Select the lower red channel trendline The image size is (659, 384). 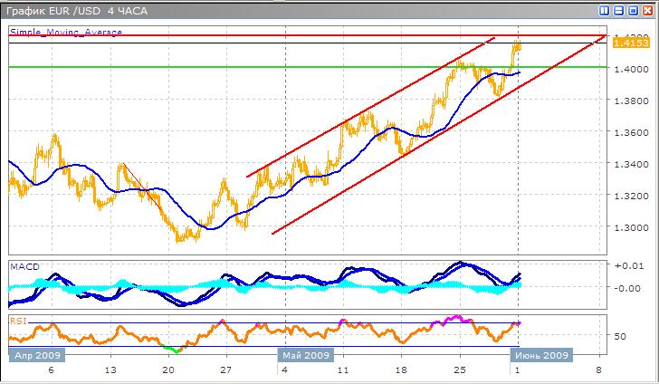click(x=407, y=152)
